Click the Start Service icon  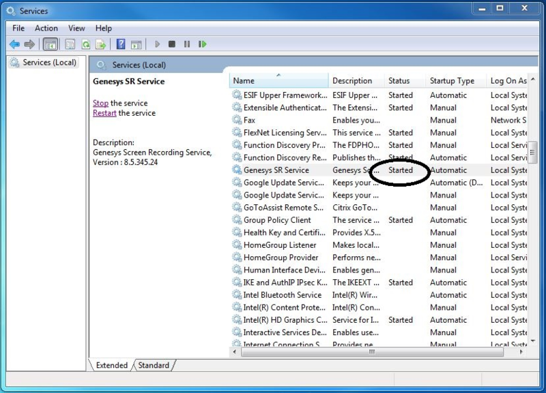(157, 44)
